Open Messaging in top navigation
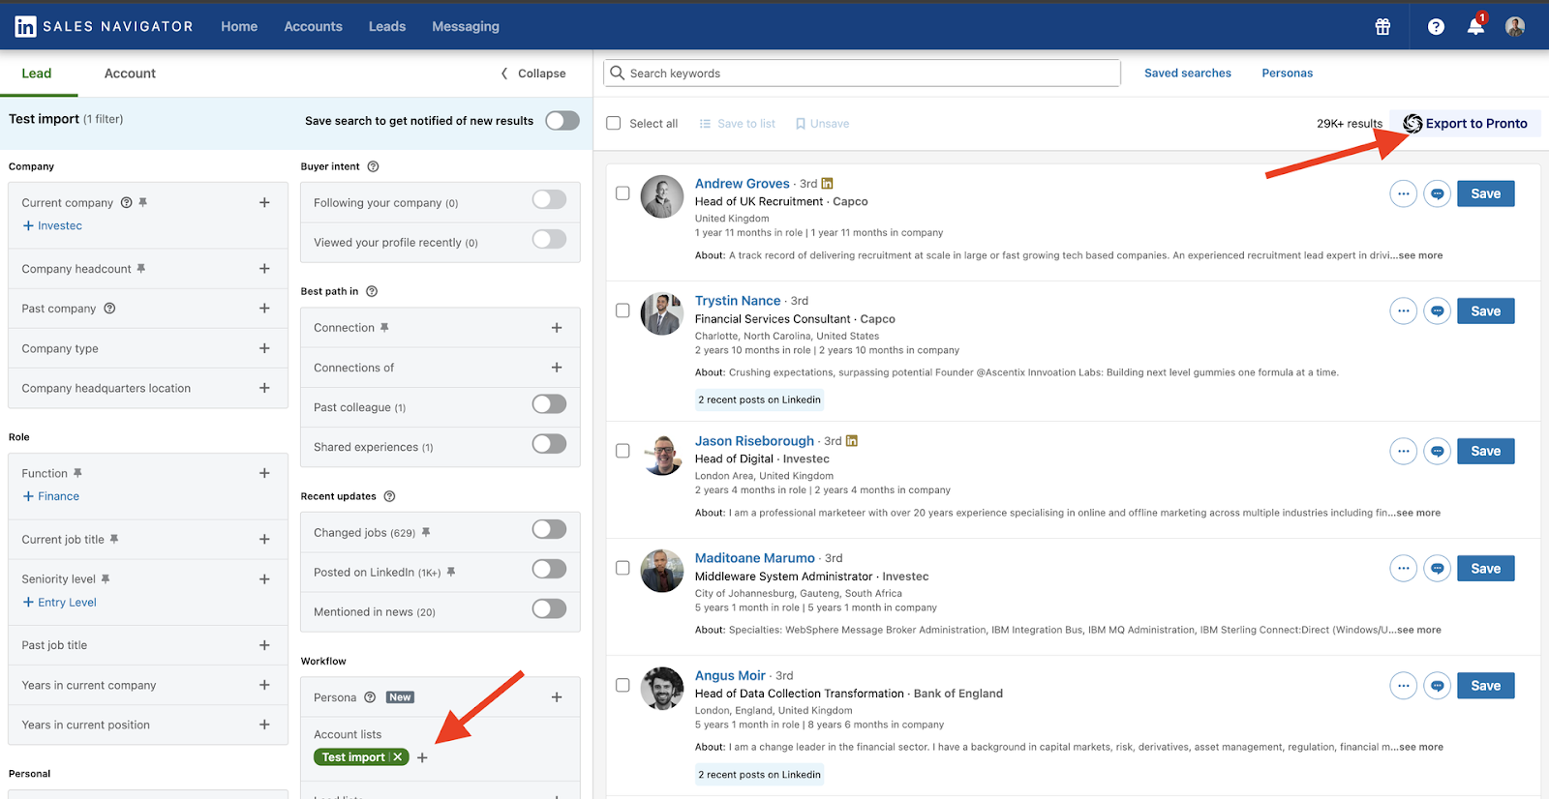This screenshot has width=1549, height=799. point(466,26)
